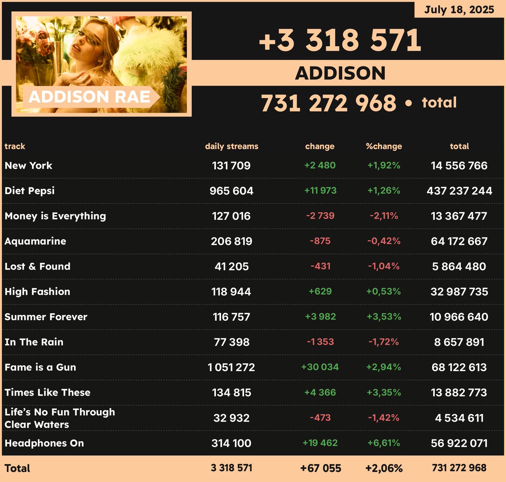Click the Total row daily streams '3 318 571'
This screenshot has width=506, height=482.
231,468
